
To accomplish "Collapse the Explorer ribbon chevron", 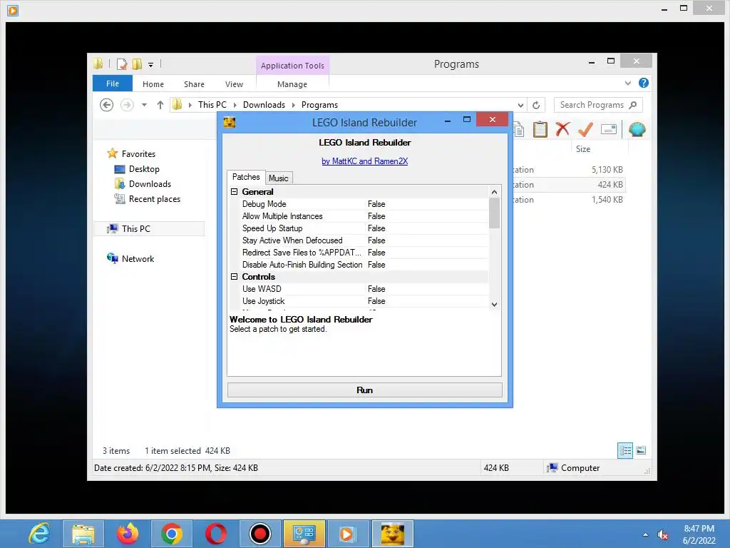I will (x=627, y=83).
